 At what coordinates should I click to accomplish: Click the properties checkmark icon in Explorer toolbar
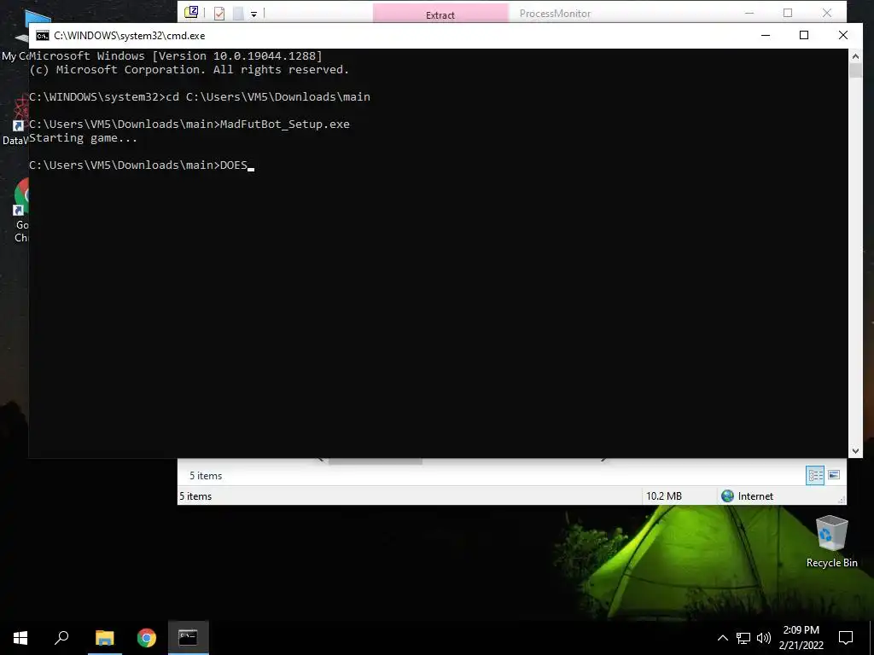pyautogui.click(x=219, y=14)
